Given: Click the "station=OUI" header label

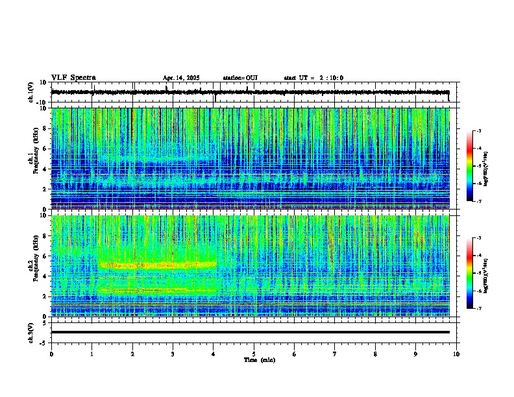Looking at the screenshot, I should [x=240, y=78].
